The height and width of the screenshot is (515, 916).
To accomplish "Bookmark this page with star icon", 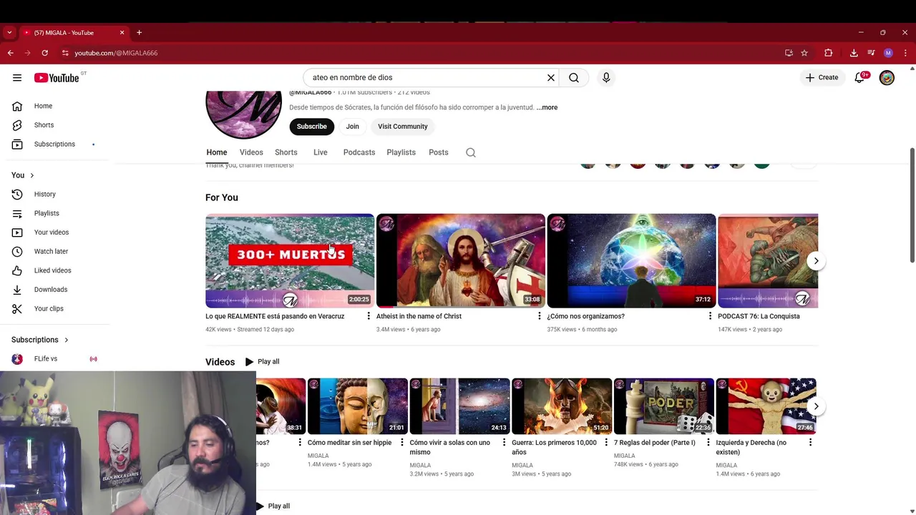I will tap(804, 53).
